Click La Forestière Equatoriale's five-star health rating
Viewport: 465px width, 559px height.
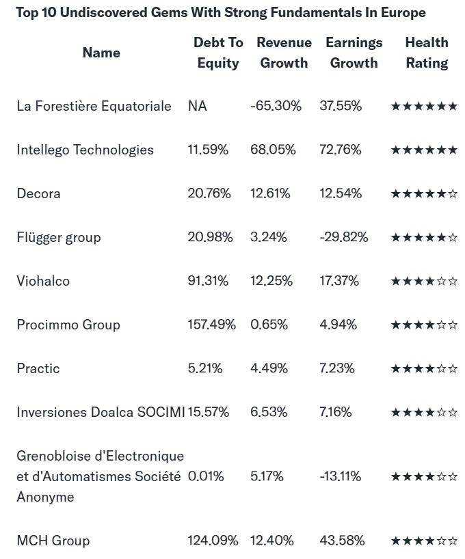coord(424,106)
